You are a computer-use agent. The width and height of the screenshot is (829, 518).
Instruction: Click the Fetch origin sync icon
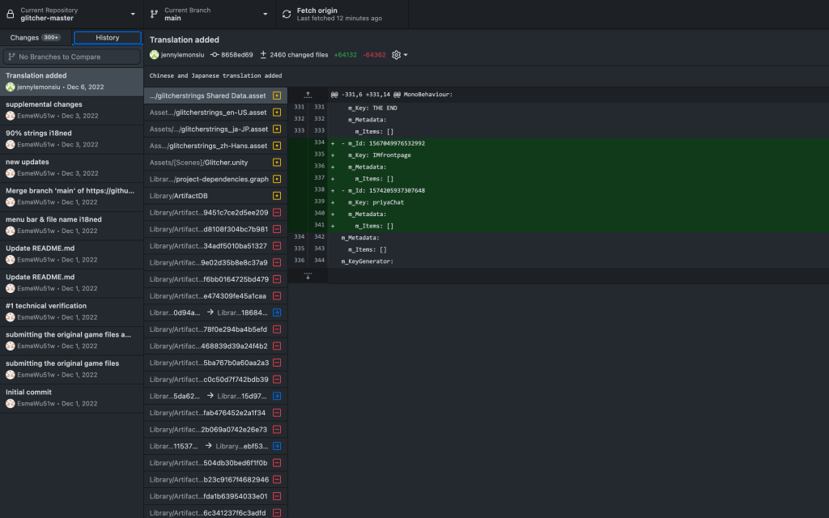coord(287,14)
